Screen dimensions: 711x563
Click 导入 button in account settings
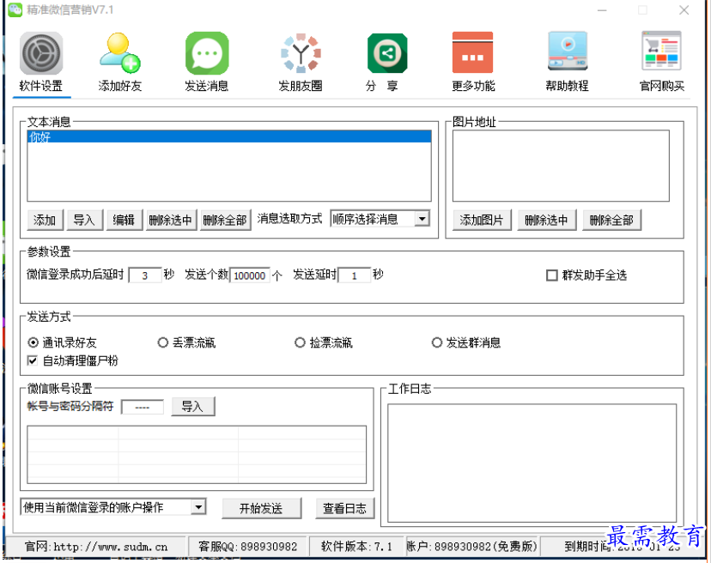192,406
